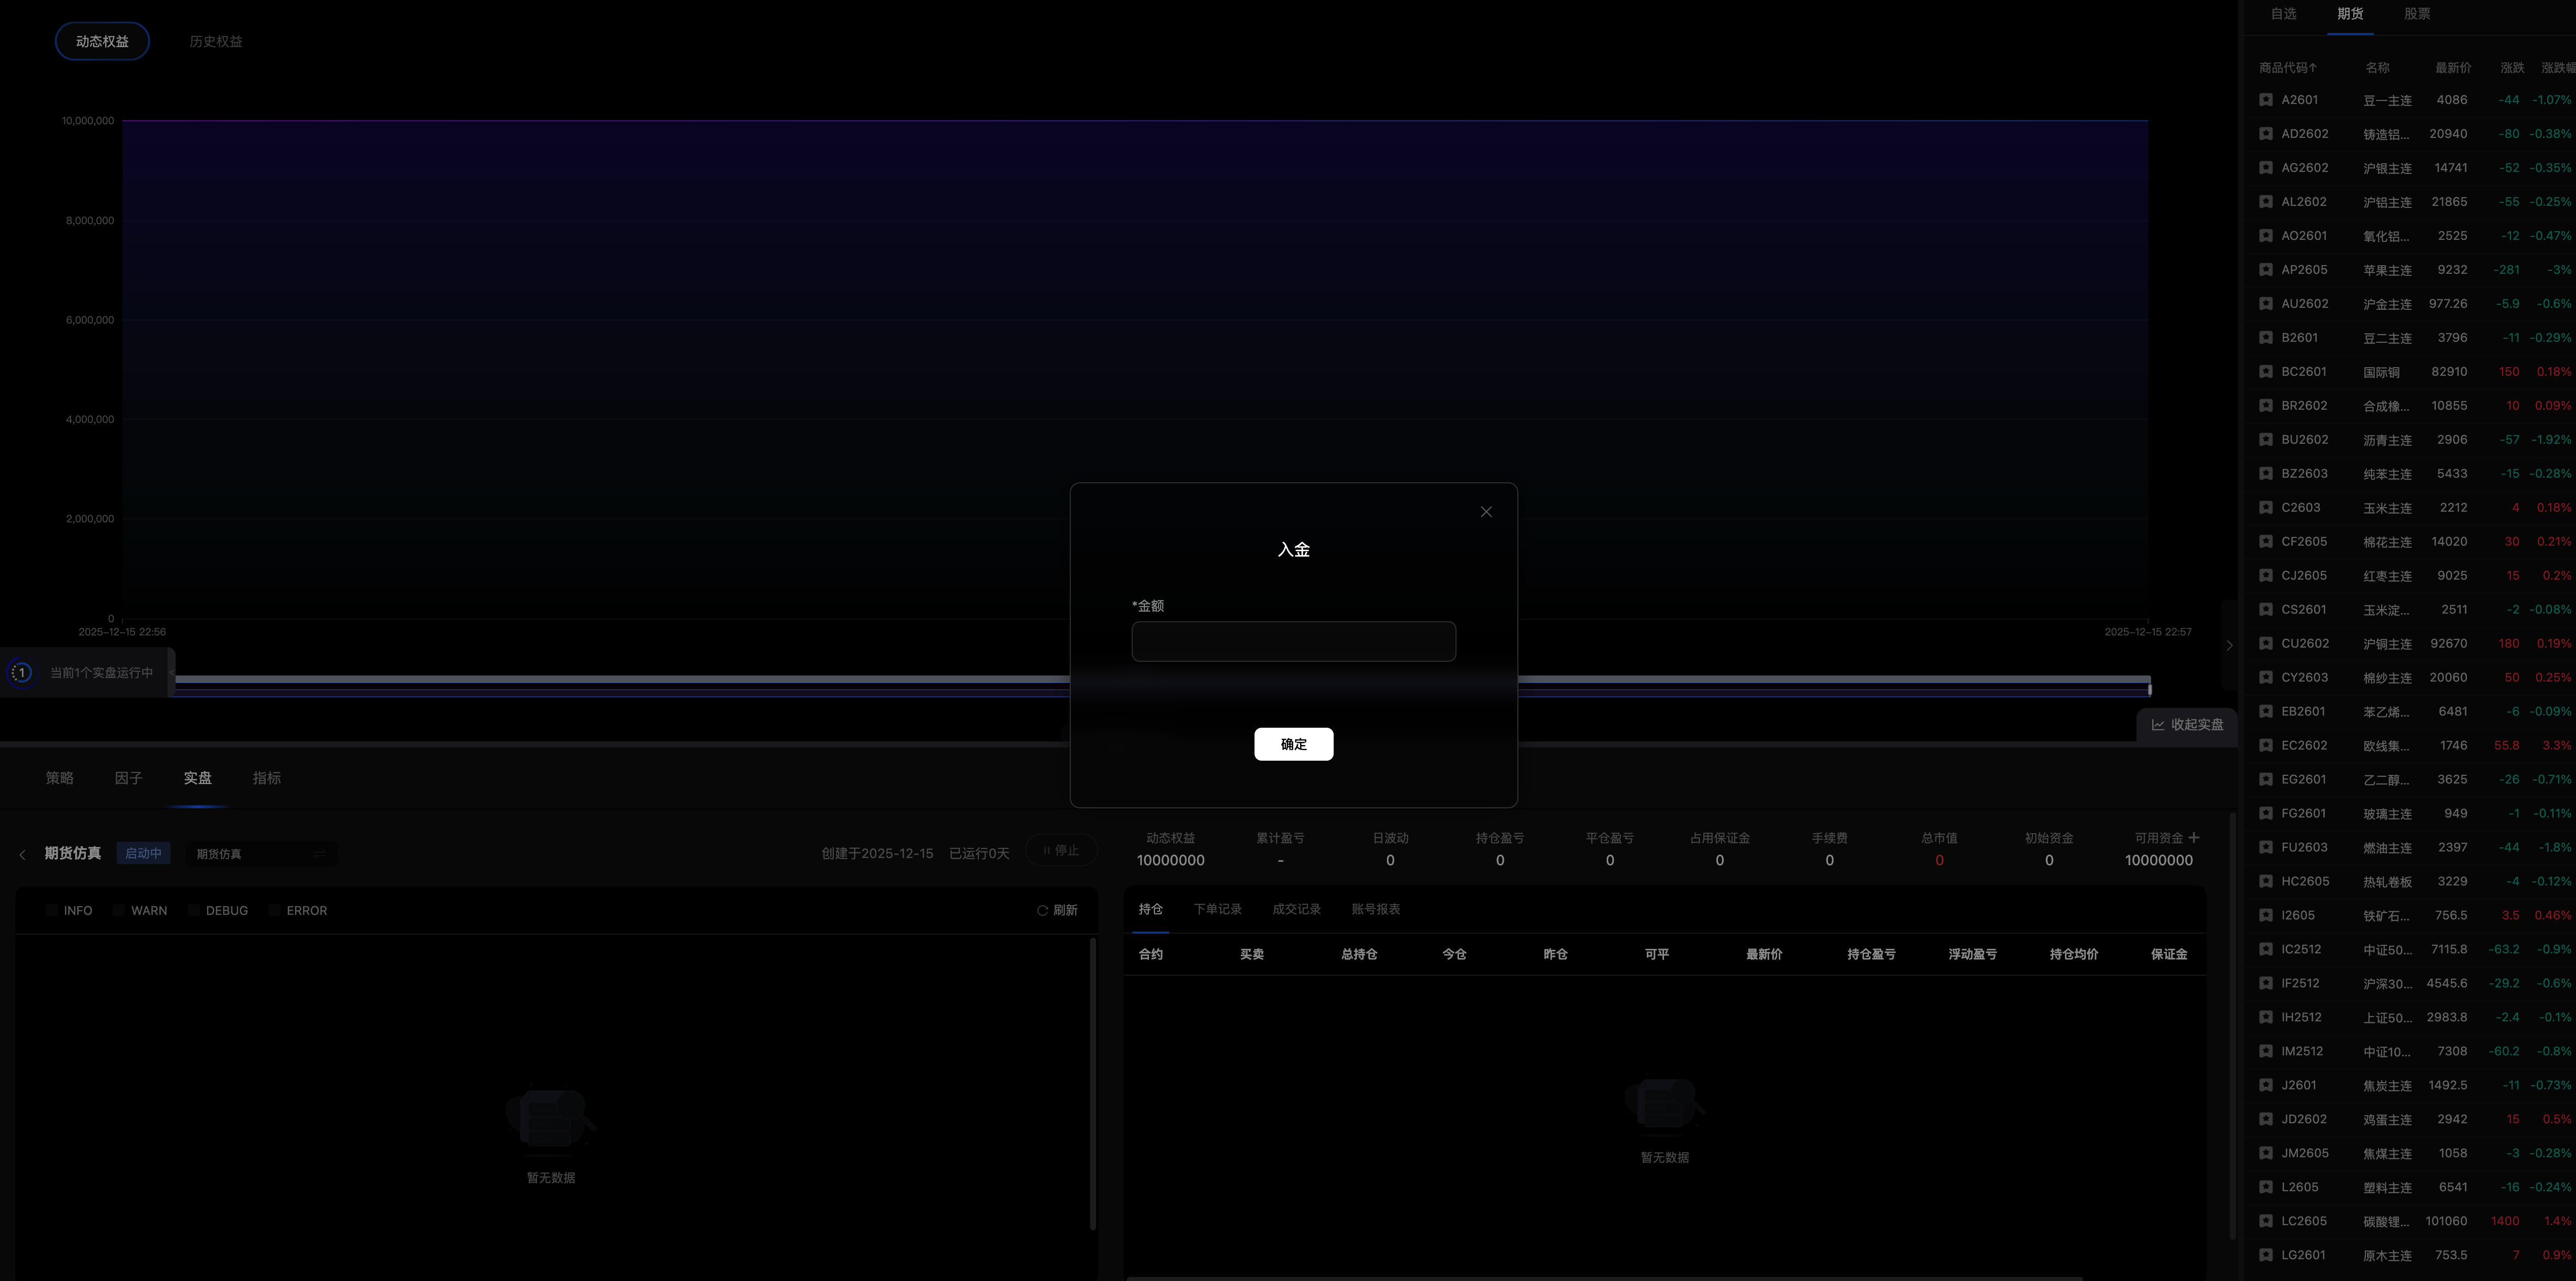Viewport: 2576px width, 1281px height.
Task: Switch to 历史权益 view
Action: click(x=216, y=41)
